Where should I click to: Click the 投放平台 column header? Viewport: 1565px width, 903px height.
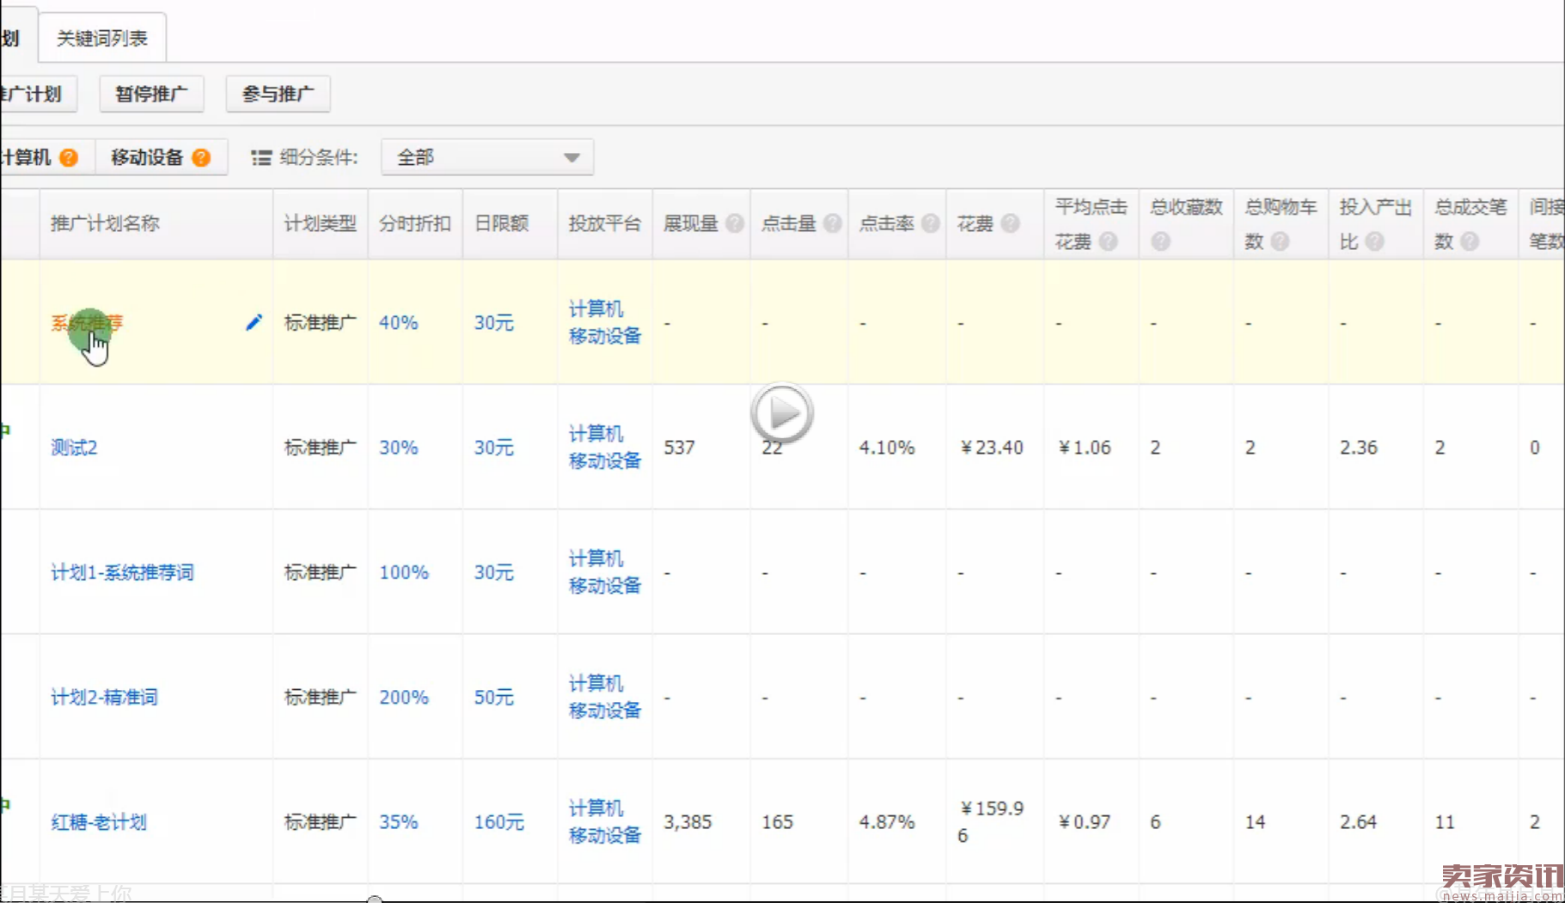[x=605, y=223]
